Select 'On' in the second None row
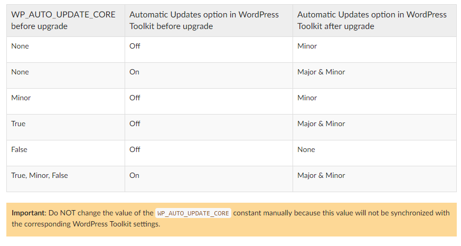461x246 pixels. click(134, 72)
